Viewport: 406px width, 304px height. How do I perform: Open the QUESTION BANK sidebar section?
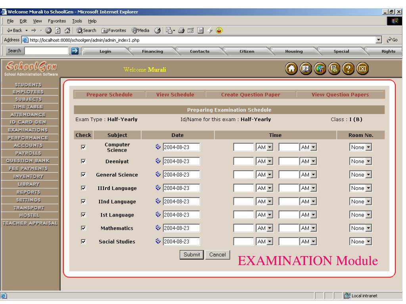pos(28,161)
